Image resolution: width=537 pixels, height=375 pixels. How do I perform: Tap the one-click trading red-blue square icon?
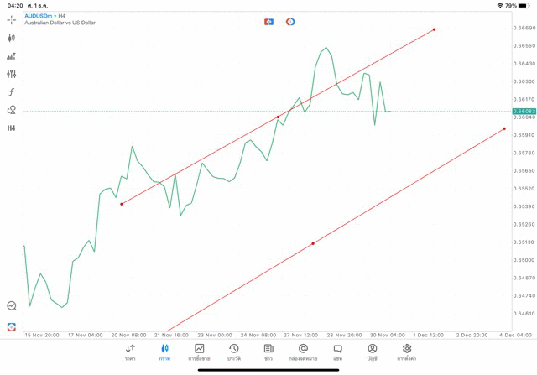[268, 22]
